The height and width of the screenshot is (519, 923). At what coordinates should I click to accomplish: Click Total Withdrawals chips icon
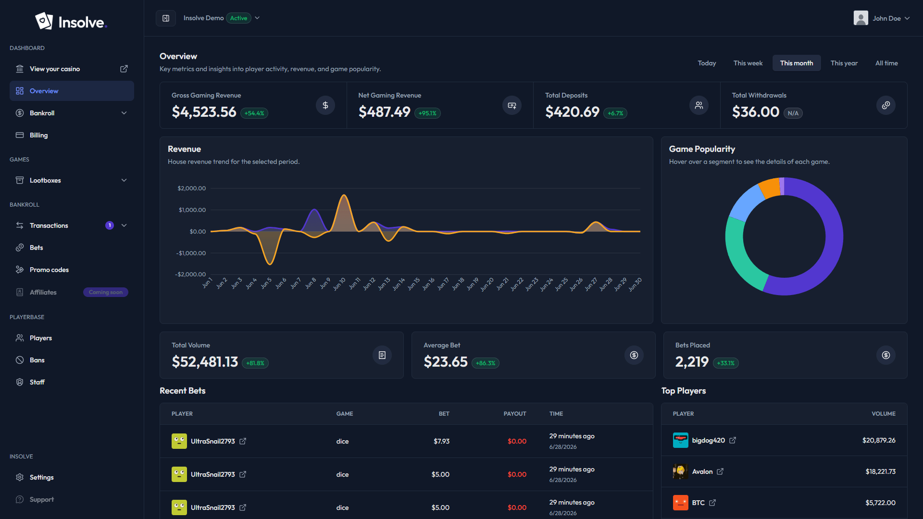[886, 105]
